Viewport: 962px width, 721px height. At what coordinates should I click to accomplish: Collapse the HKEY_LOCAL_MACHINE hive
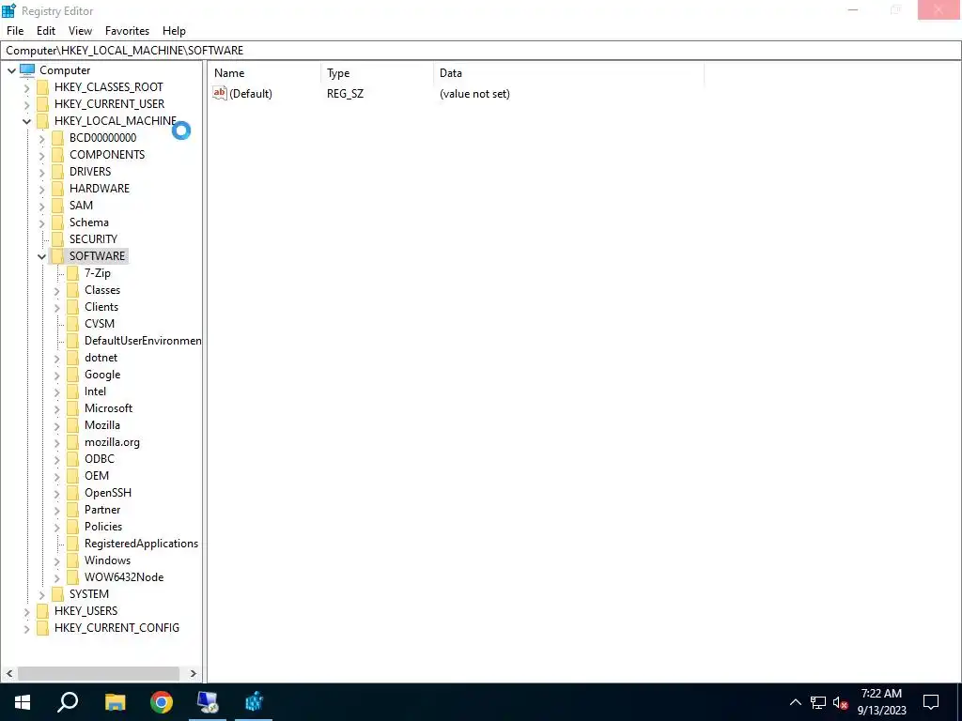[26, 121]
